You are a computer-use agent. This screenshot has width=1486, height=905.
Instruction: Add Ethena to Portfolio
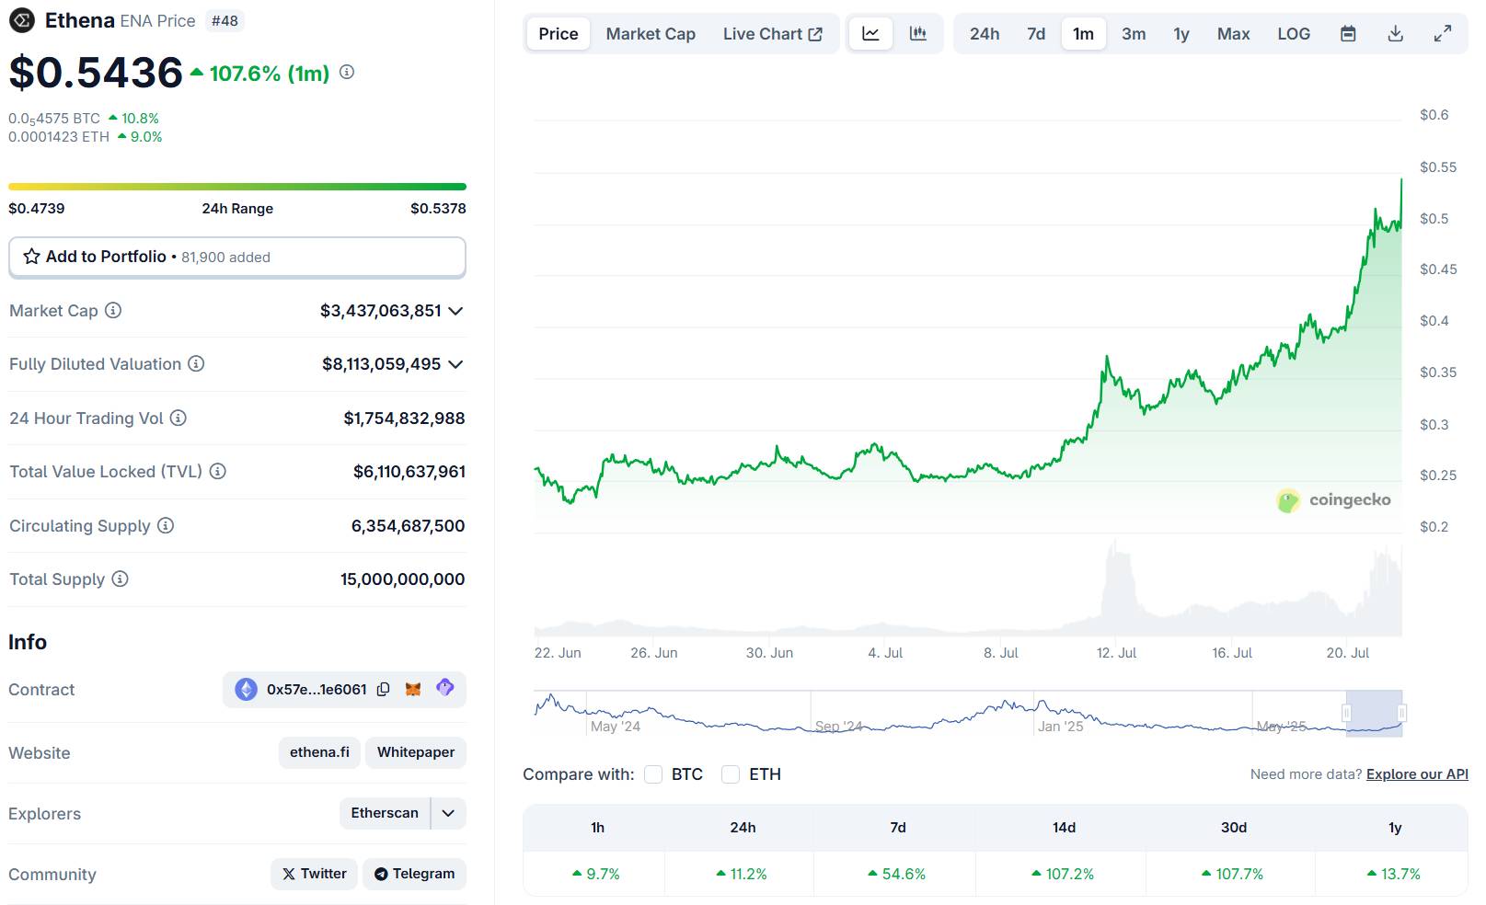click(x=237, y=257)
